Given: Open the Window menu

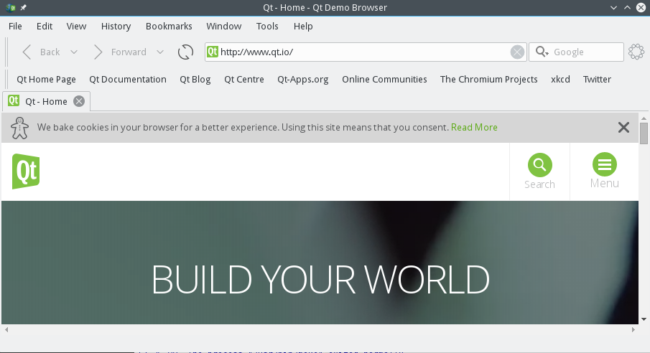Looking at the screenshot, I should [224, 26].
